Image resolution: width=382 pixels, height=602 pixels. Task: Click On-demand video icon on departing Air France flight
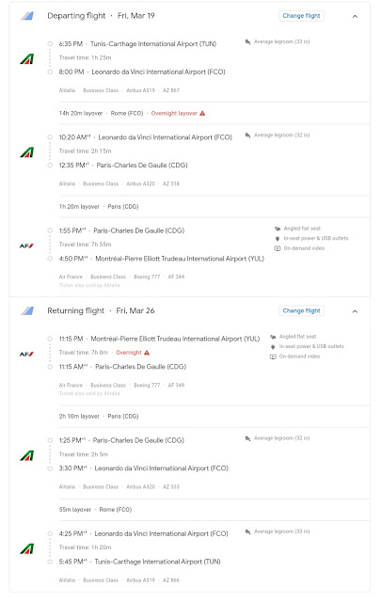tap(278, 248)
